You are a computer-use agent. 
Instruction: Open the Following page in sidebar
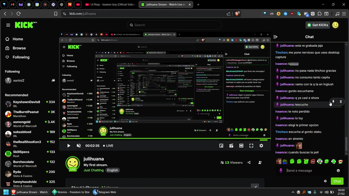[17, 57]
